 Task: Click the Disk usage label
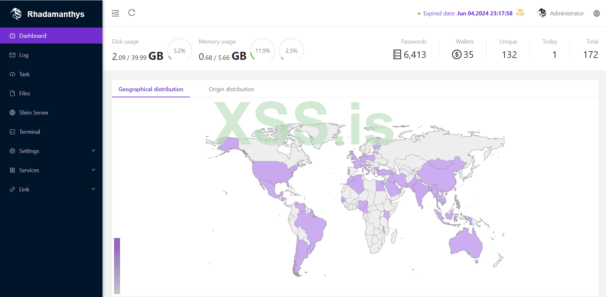(125, 42)
